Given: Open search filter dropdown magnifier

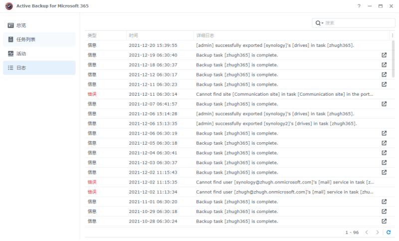Looking at the screenshot, I should point(319,23).
